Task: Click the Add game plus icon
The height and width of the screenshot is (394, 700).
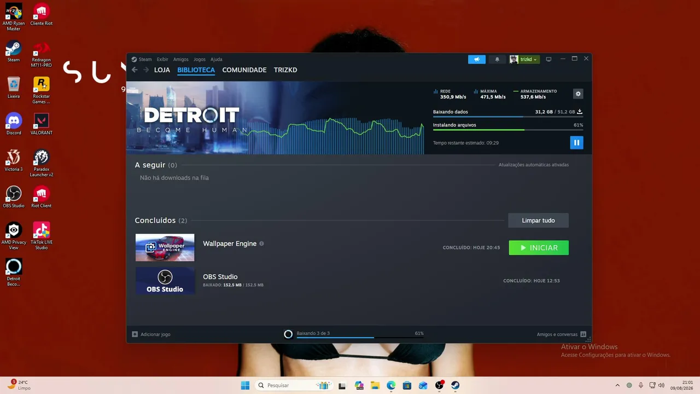Action: pyautogui.click(x=135, y=334)
